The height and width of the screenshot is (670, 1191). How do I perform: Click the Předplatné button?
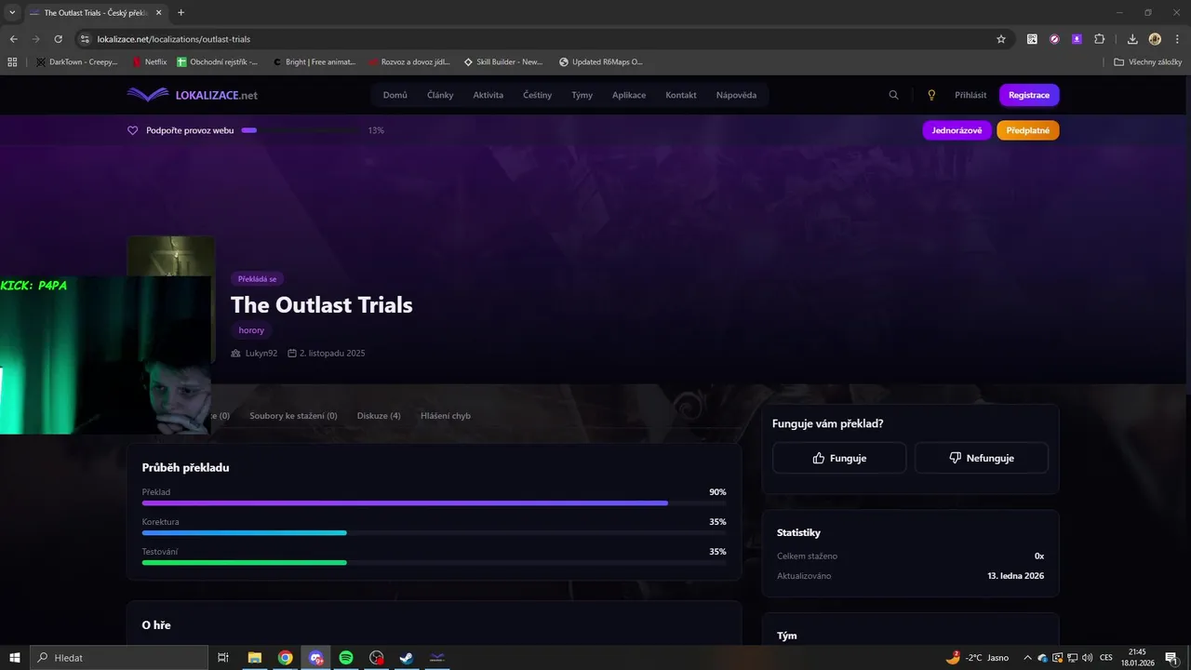[x=1028, y=130]
